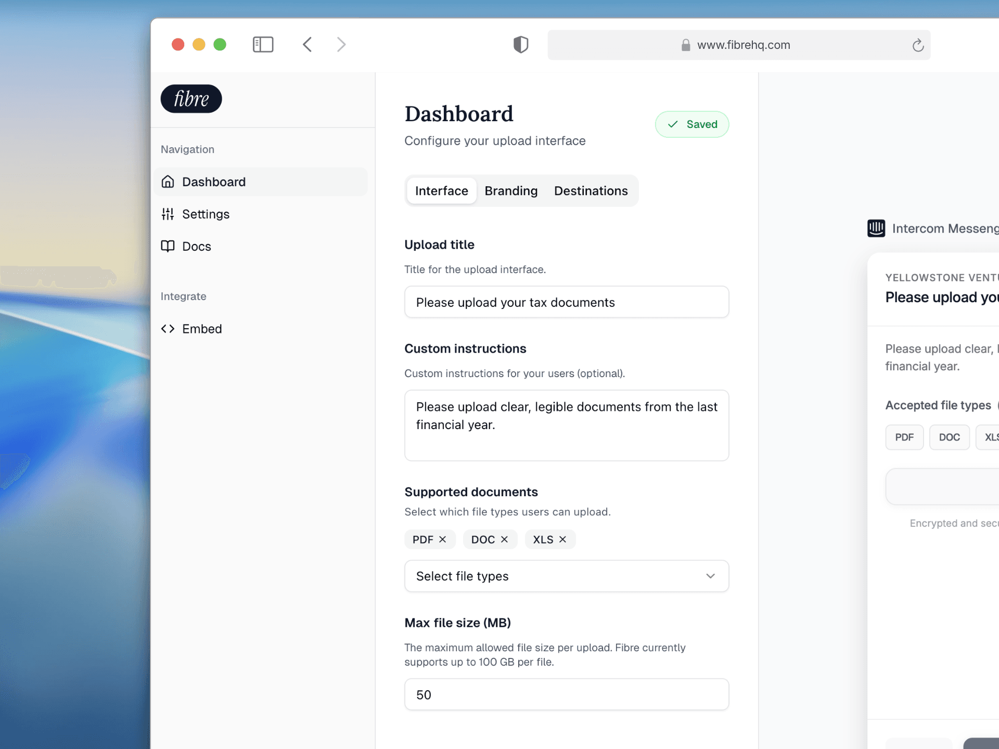Toggle the browser sidebar icon
Screen dimensions: 999x749
click(x=263, y=45)
